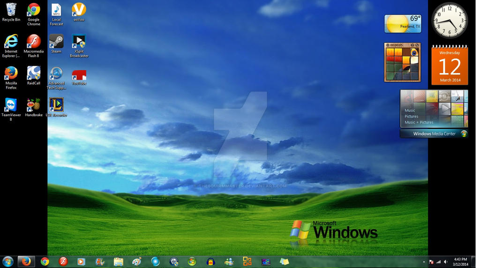The height and width of the screenshot is (268, 480).
Task: Open network signal icon in tray
Action: [439, 262]
